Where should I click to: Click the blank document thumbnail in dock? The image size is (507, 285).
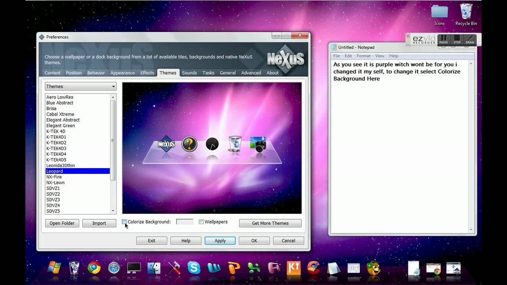pyautogui.click(x=414, y=268)
